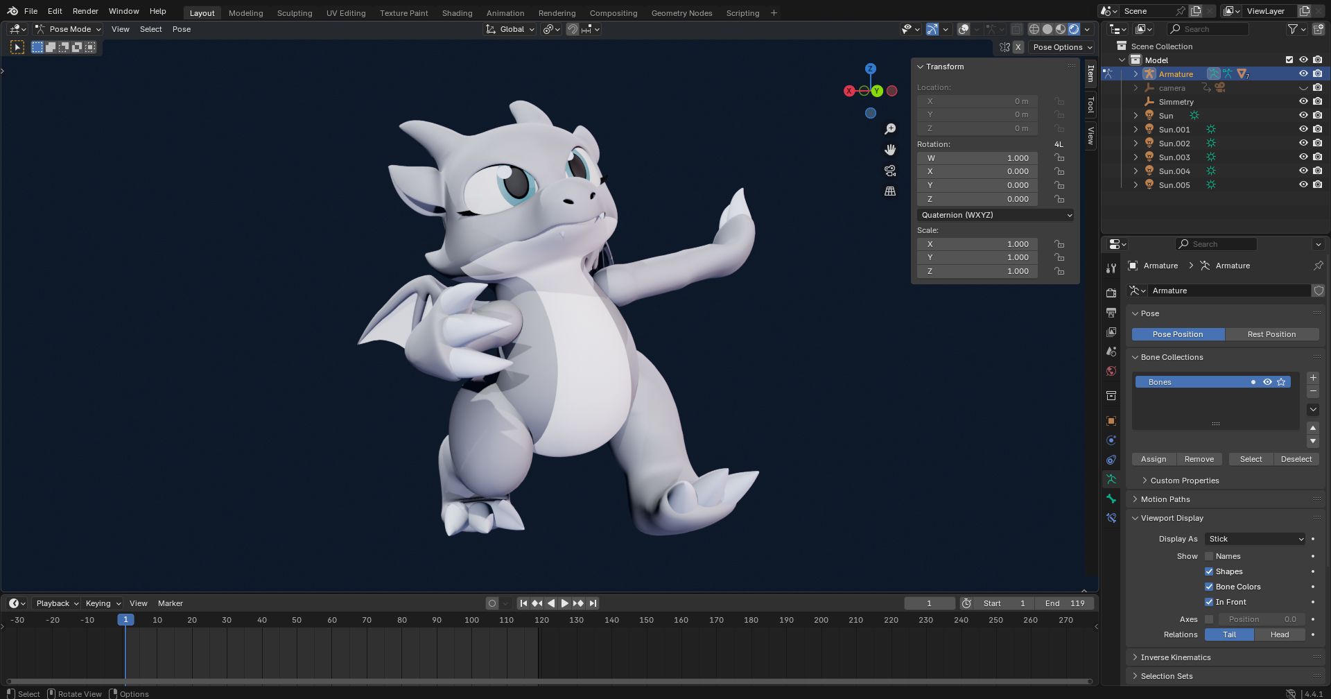Uncheck the Shapes checkbox
The height and width of the screenshot is (699, 1331).
point(1209,571)
